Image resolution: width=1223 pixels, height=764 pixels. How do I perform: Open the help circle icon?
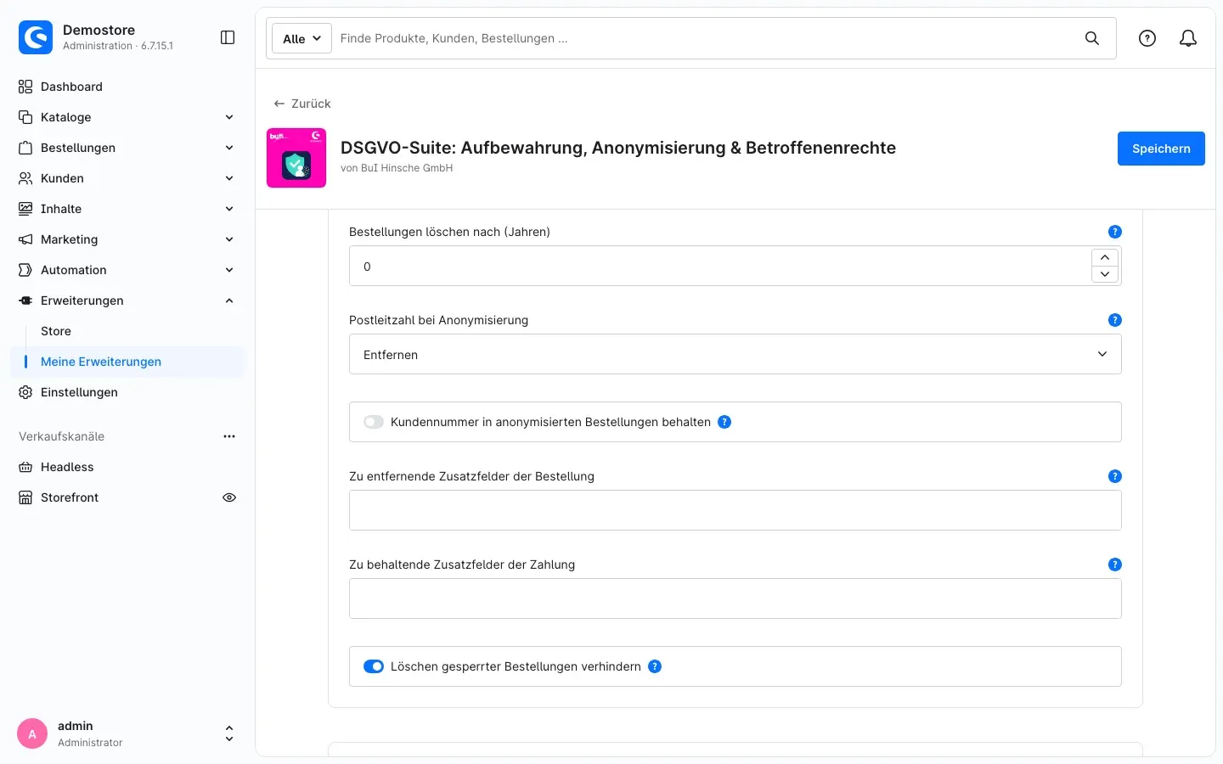(1147, 38)
